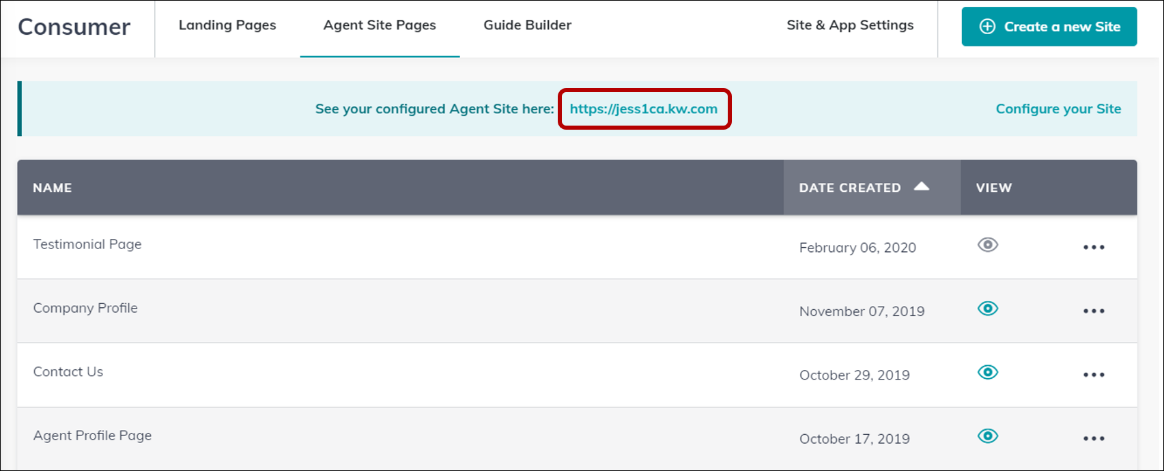This screenshot has width=1164, height=471.
Task: Click the October 17, 2019 date
Action: coord(854,439)
